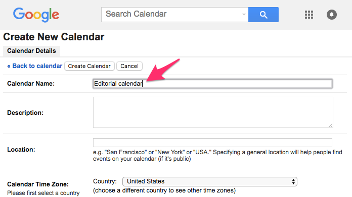Click the Google logo
The image size is (352, 197).
(x=36, y=15)
